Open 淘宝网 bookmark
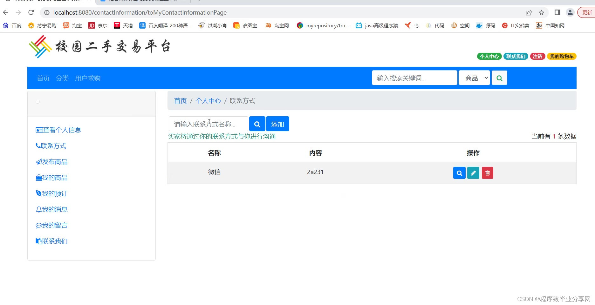Image resolution: width=595 pixels, height=305 pixels. 277,25
